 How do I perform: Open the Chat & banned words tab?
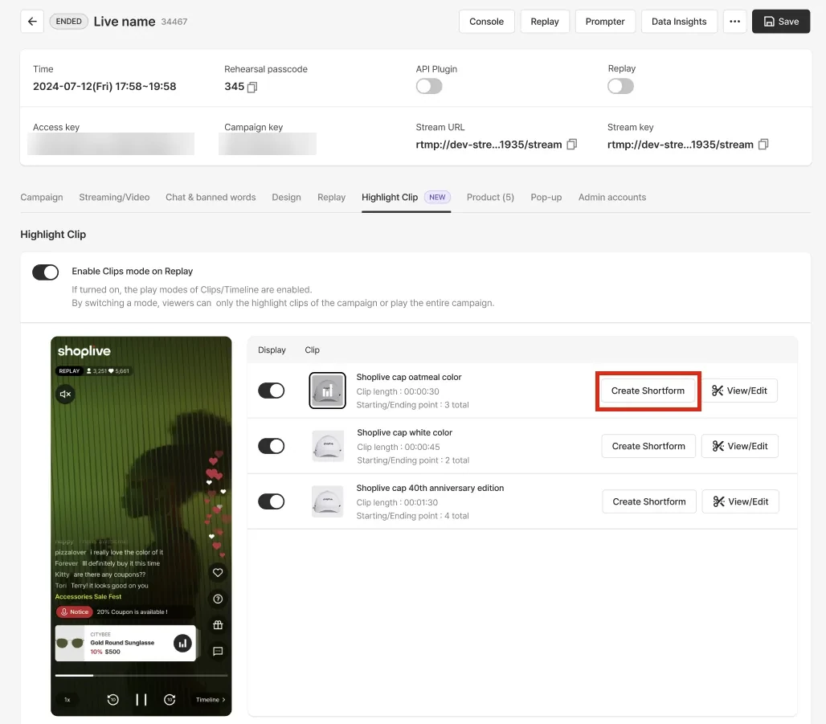point(211,197)
